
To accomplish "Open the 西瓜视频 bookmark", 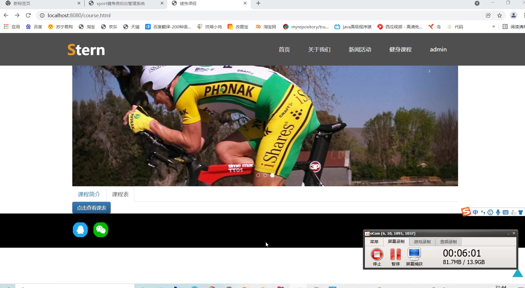I will (400, 27).
